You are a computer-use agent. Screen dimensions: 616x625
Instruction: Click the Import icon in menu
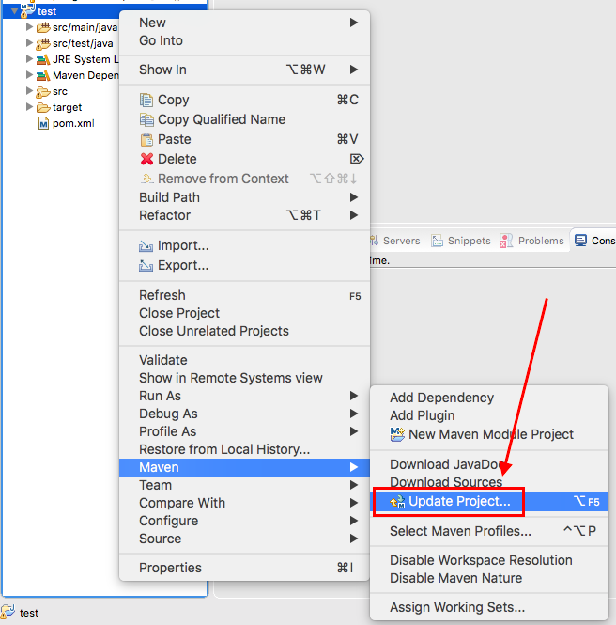(x=146, y=246)
